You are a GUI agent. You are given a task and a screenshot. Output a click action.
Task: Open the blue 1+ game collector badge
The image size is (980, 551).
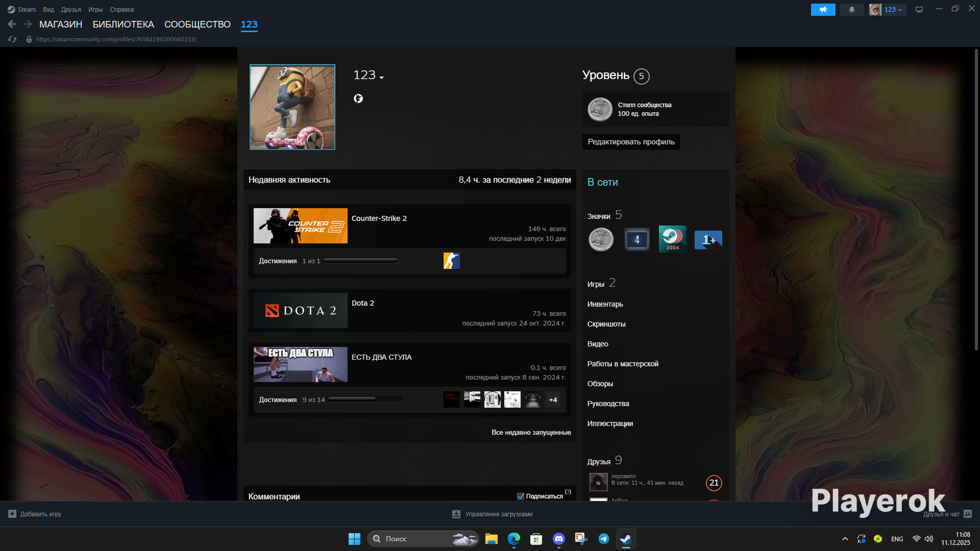point(708,240)
